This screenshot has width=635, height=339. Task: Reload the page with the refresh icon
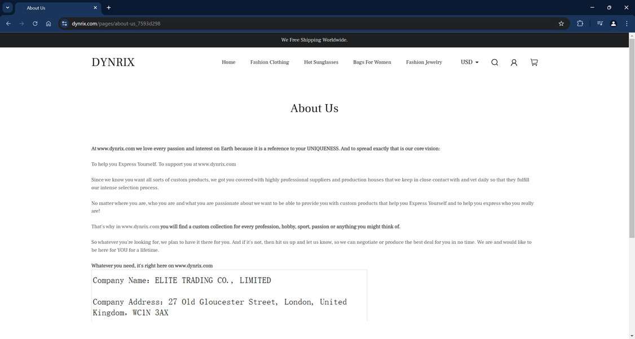point(35,24)
